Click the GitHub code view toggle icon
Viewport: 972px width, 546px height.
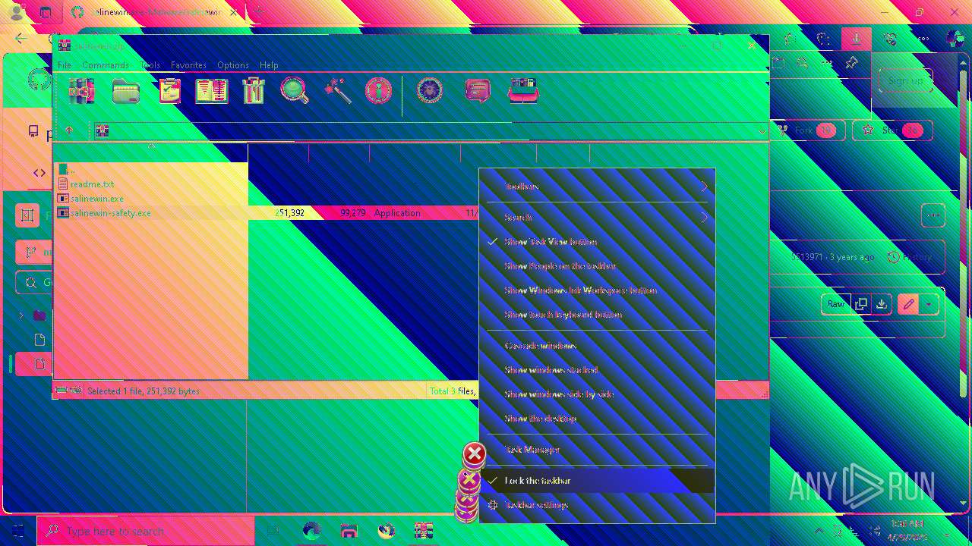tap(39, 173)
